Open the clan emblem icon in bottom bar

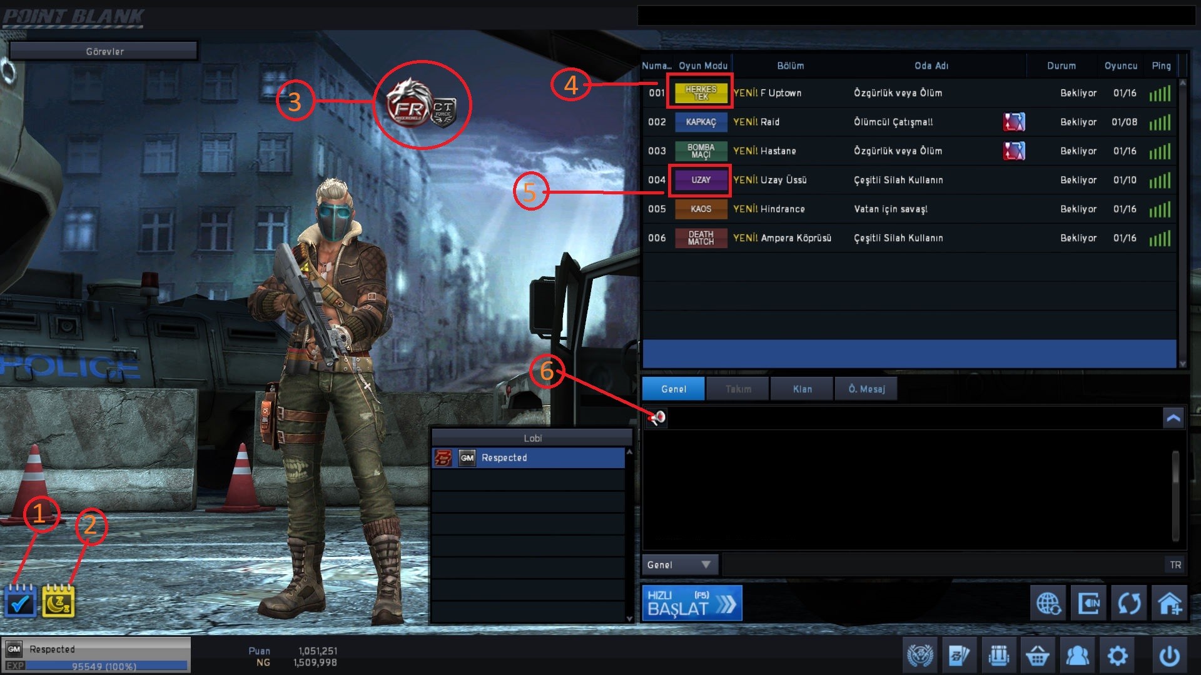(x=920, y=655)
